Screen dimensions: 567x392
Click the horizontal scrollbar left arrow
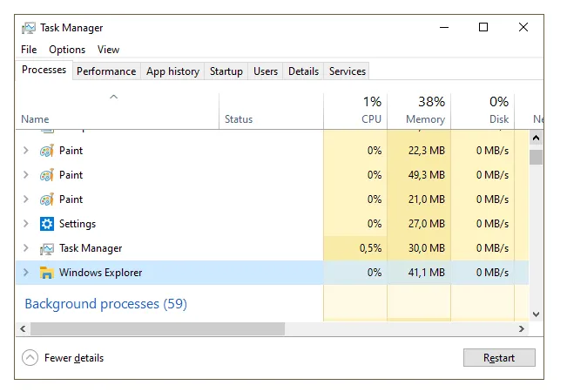point(23,329)
